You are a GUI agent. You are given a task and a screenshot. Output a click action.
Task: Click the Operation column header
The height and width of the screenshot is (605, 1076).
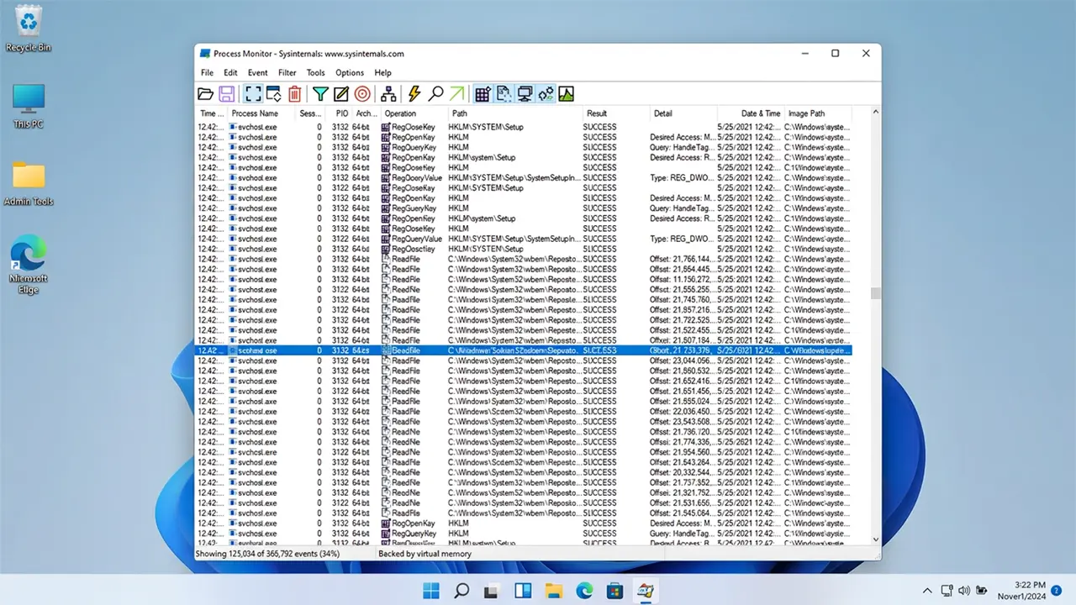tap(413, 113)
